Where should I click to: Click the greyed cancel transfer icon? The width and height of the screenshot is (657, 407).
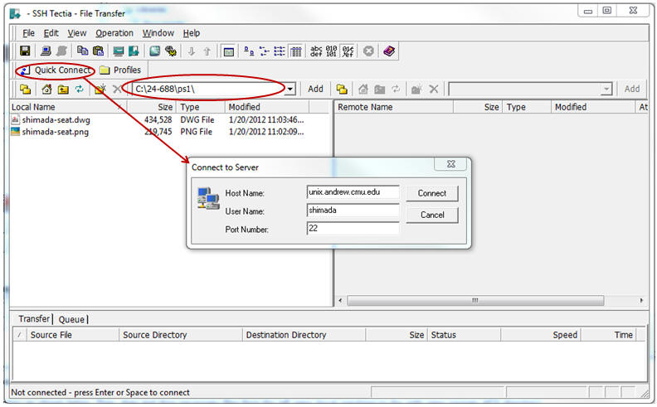pyautogui.click(x=368, y=51)
